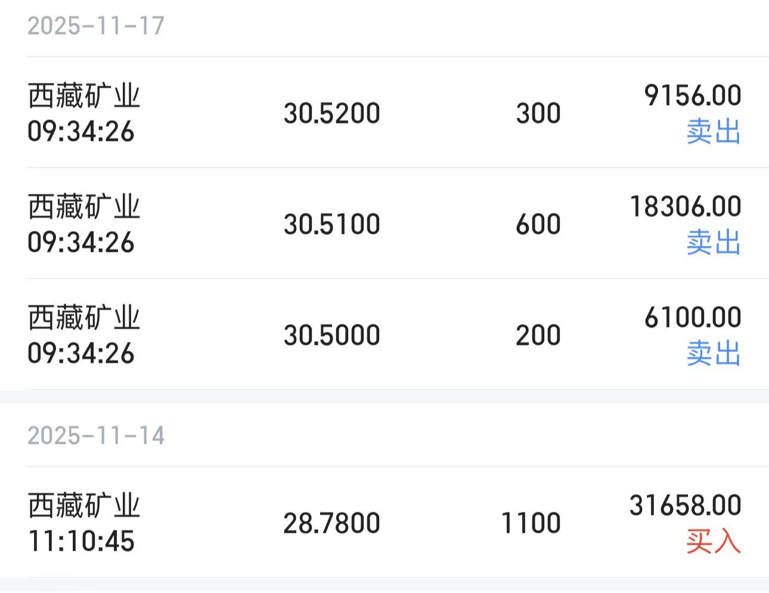
Task: Click the 600 share quantity
Action: pos(538,224)
